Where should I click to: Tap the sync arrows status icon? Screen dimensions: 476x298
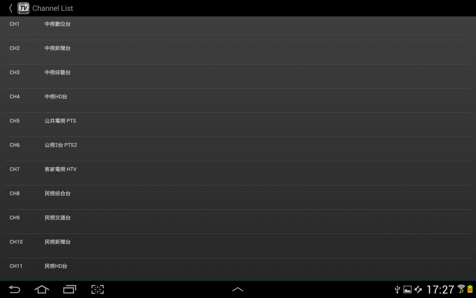[418, 289]
